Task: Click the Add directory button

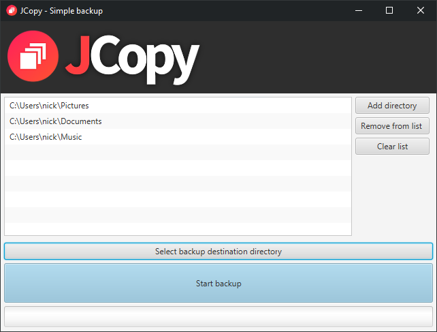Action: pos(392,106)
